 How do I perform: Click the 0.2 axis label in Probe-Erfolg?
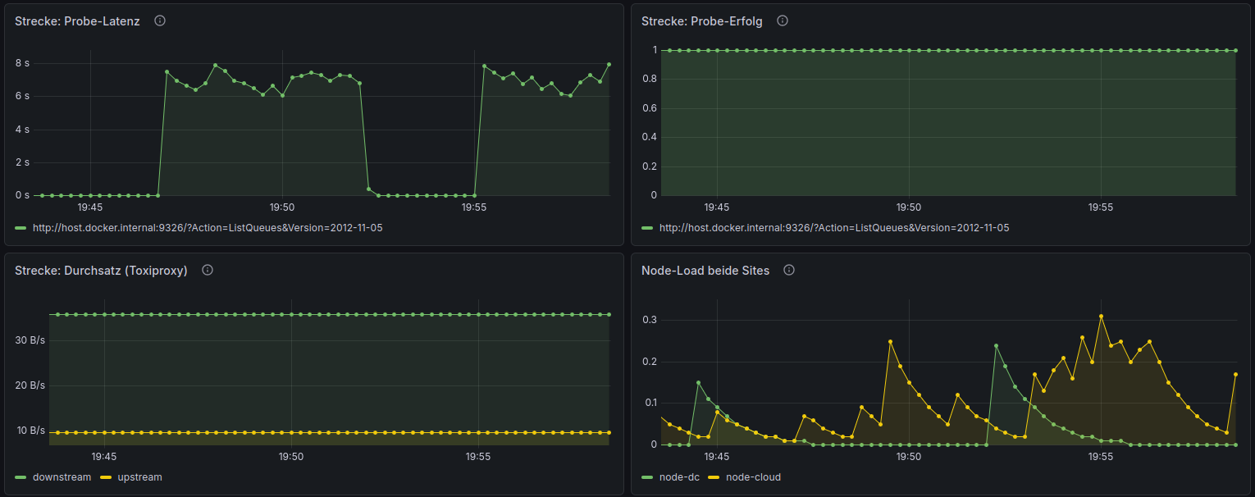tap(650, 166)
